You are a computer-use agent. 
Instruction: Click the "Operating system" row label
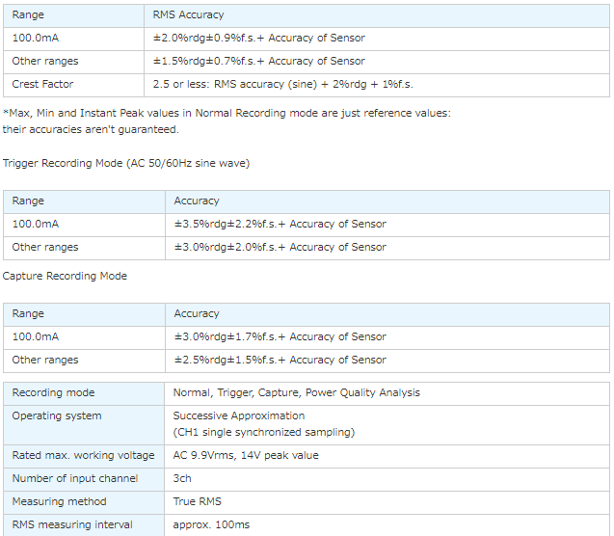56,416
